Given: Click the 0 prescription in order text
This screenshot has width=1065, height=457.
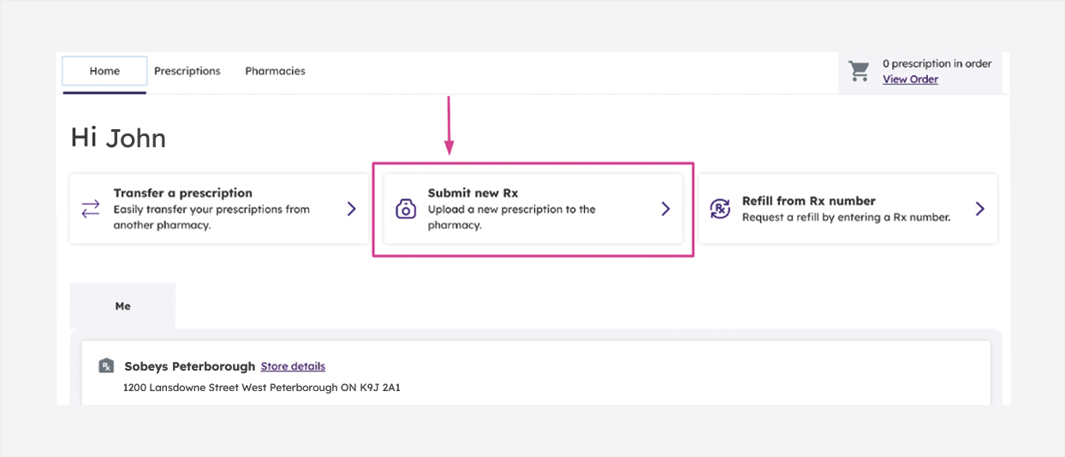Looking at the screenshot, I should pyautogui.click(x=937, y=63).
